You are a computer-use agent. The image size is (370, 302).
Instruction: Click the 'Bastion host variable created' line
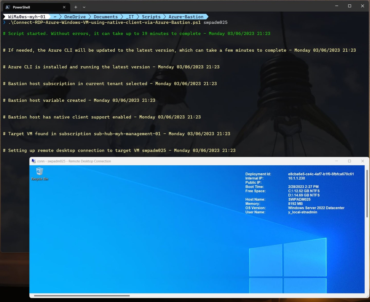[x=79, y=100]
